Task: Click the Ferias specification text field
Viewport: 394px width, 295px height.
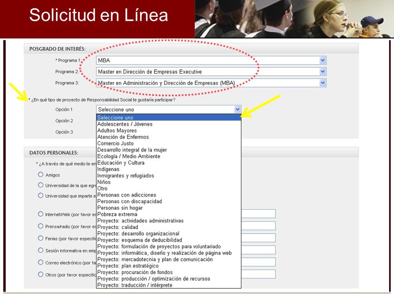Action: pos(258,238)
